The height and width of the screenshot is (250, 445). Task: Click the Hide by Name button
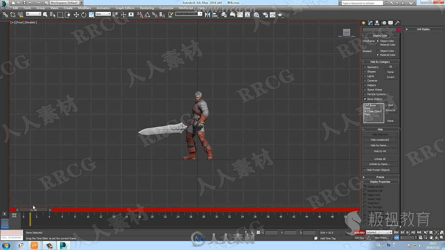tap(380, 145)
